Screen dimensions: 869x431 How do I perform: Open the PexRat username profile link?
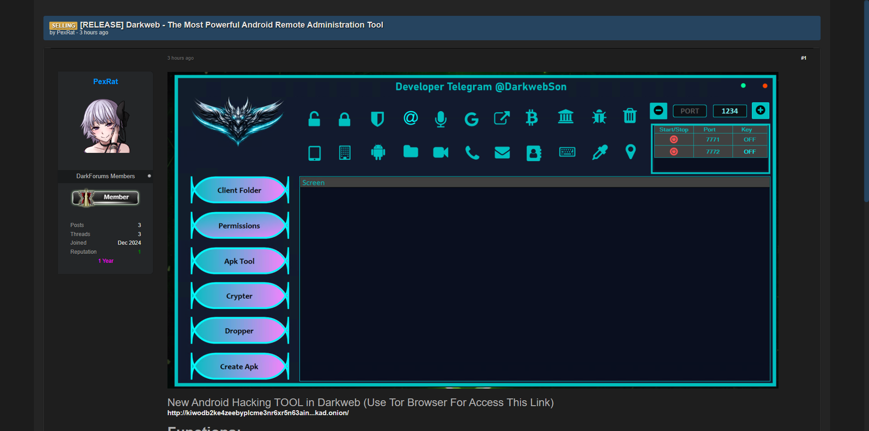105,81
